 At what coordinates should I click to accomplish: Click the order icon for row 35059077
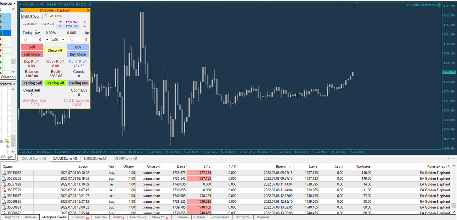click(x=4, y=196)
